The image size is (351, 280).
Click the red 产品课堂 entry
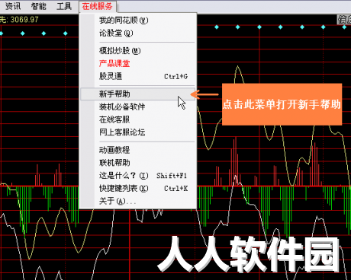point(137,63)
